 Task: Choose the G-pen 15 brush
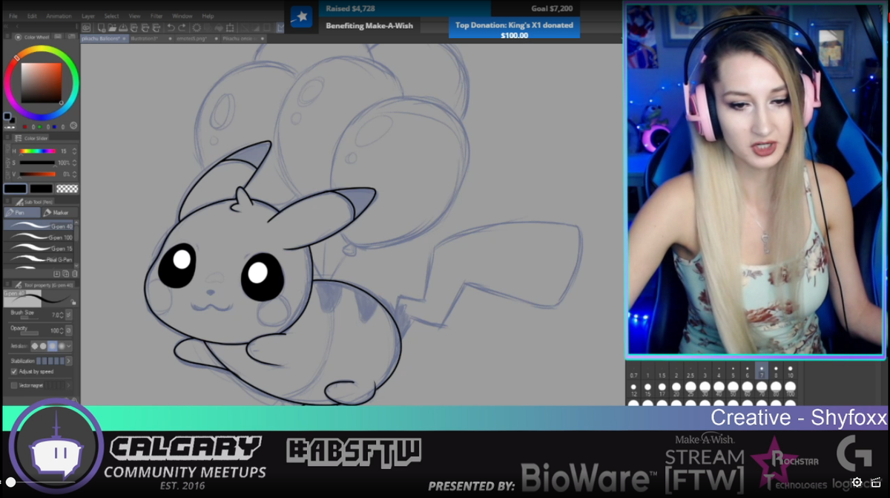click(38, 248)
